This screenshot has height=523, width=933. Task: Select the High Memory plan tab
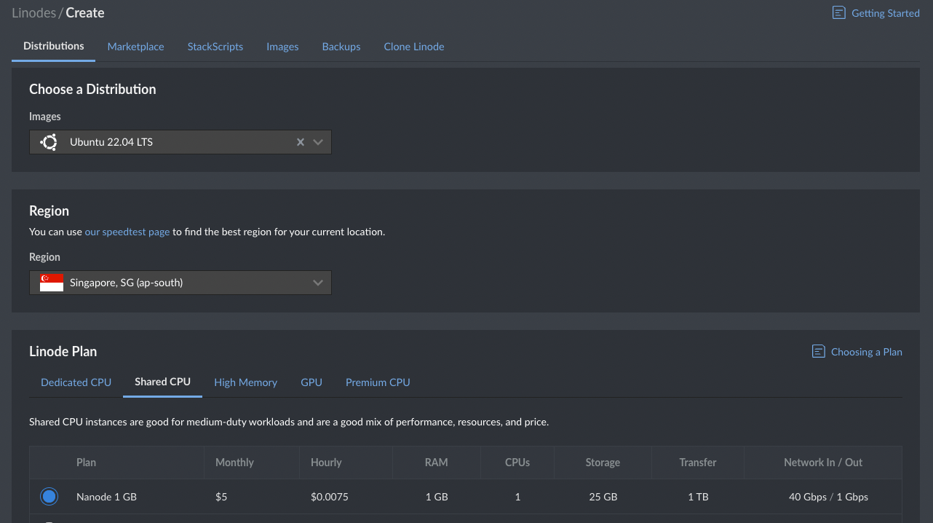tap(246, 382)
